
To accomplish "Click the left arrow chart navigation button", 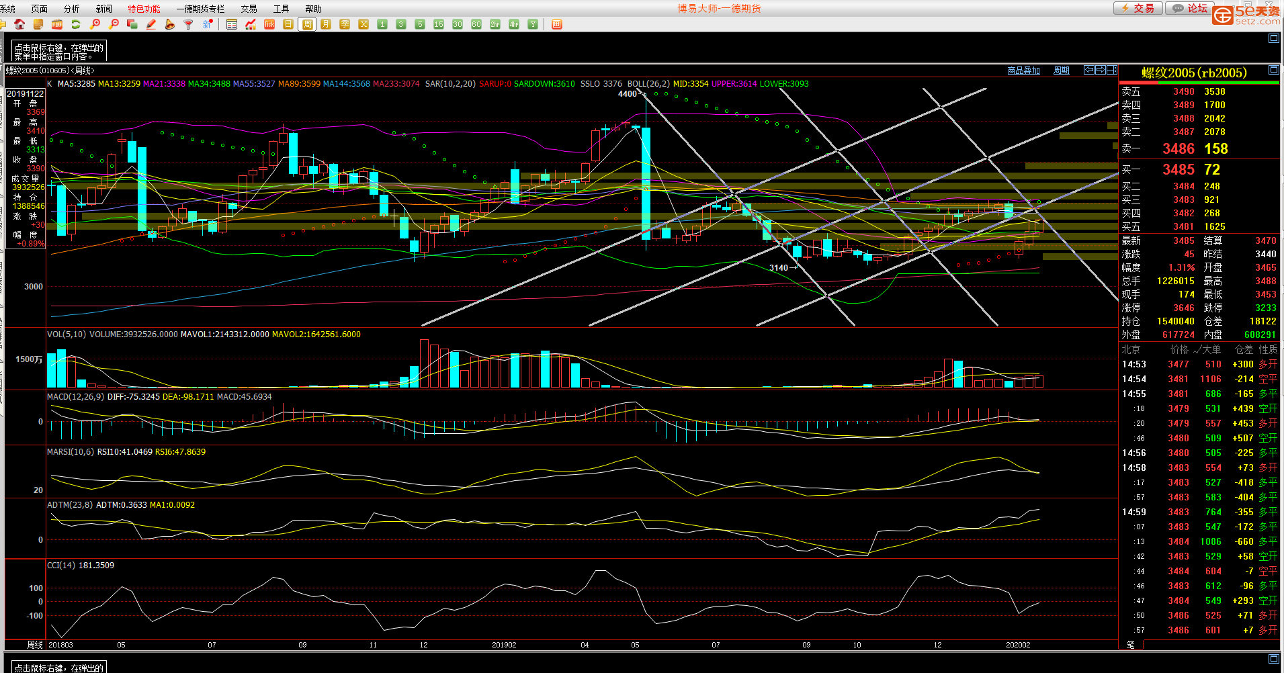I will click(x=1089, y=70).
